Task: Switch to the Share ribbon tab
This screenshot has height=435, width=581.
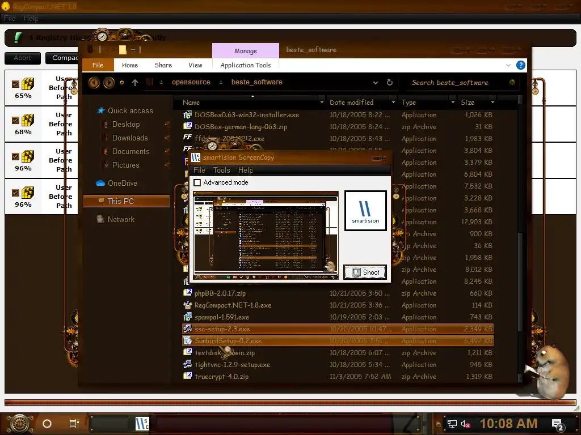Action: point(163,65)
